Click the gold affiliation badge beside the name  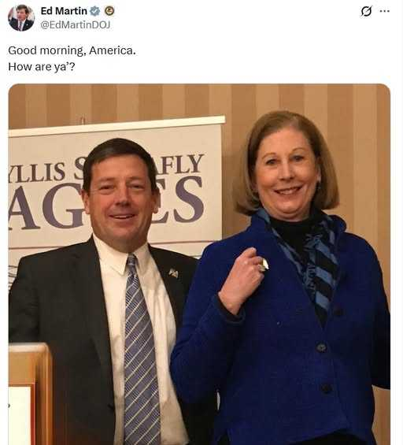pos(109,11)
